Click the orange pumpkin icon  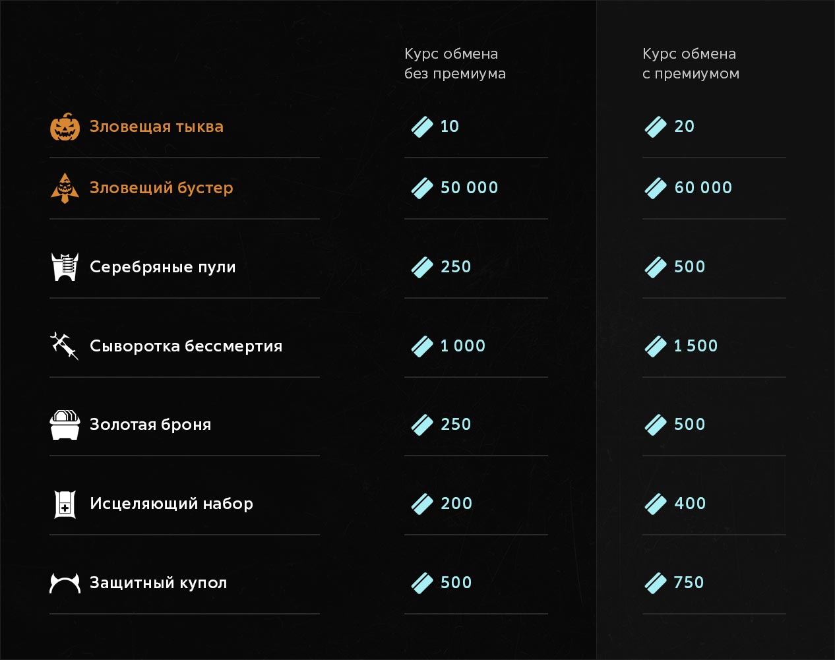coord(65,127)
